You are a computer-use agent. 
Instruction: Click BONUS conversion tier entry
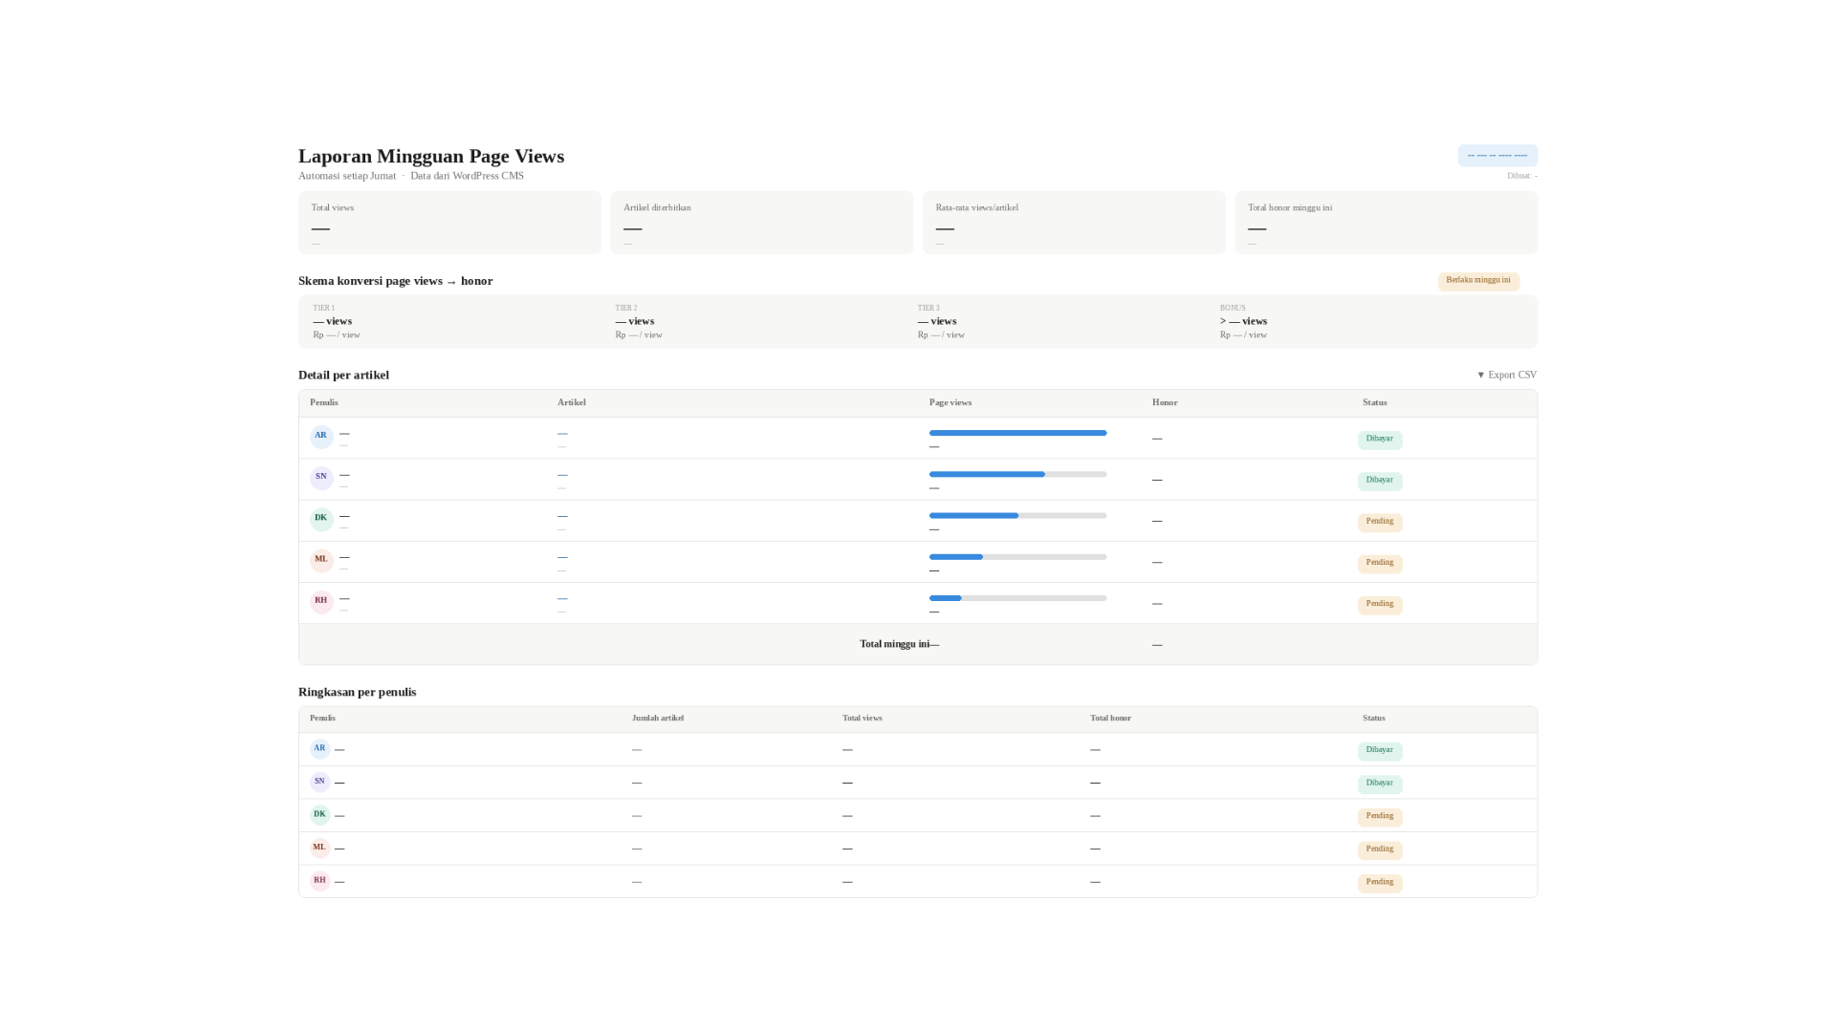point(1243,322)
